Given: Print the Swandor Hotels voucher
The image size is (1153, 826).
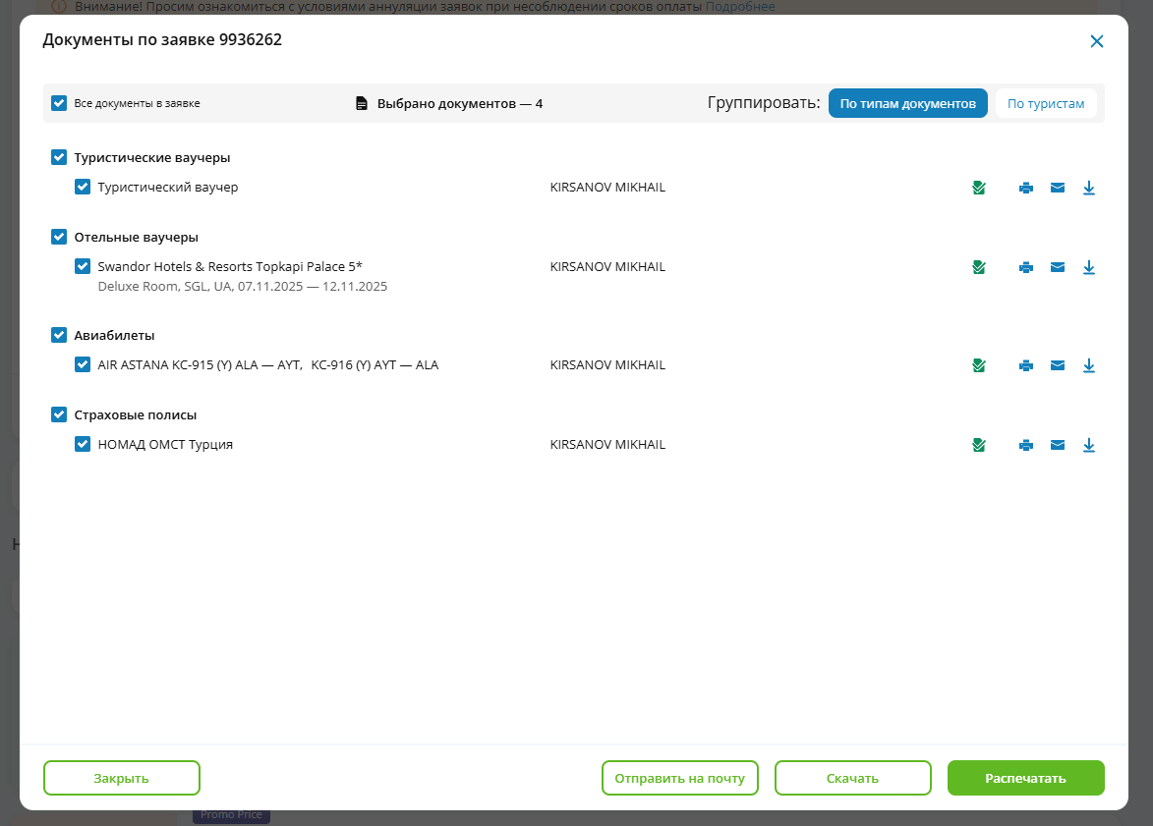Looking at the screenshot, I should point(1026,267).
